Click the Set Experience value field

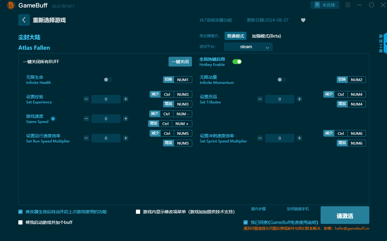coord(106,99)
